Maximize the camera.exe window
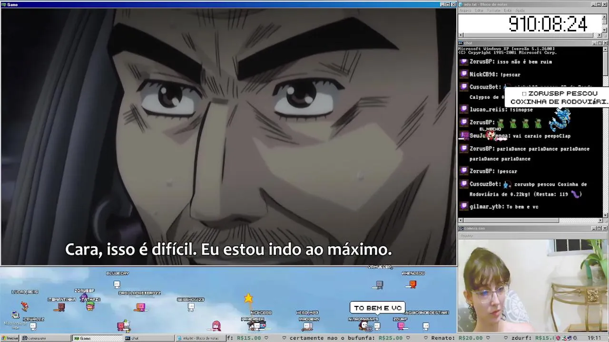 pyautogui.click(x=599, y=228)
